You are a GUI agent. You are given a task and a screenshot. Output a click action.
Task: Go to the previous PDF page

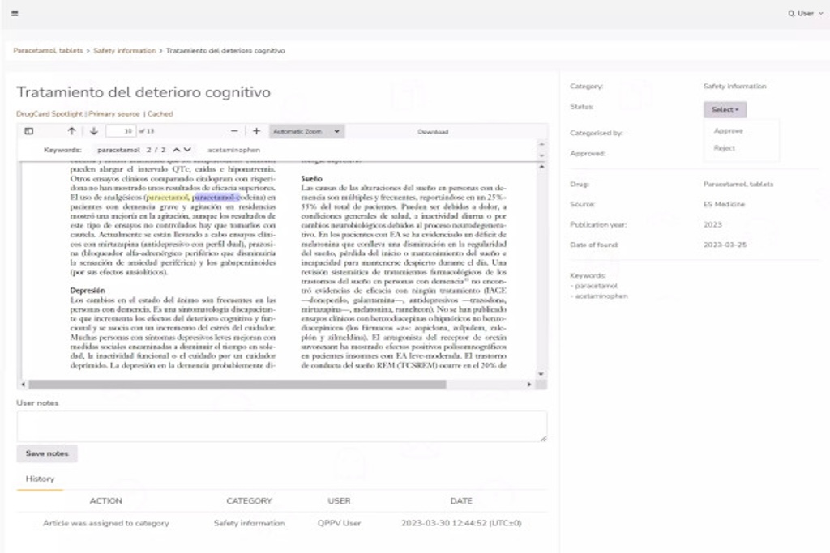click(x=71, y=131)
